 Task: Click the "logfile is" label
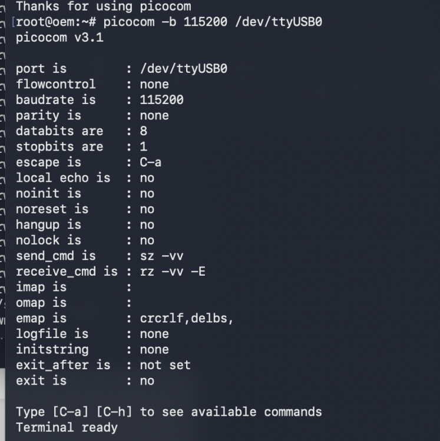coord(52,334)
